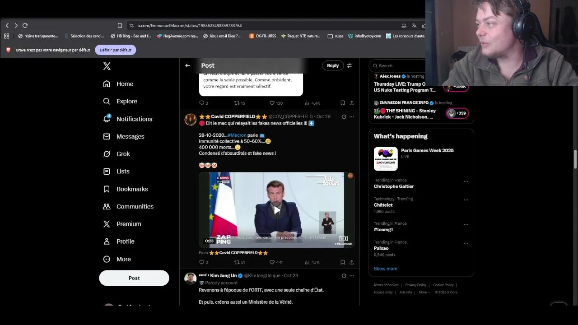Open the browser apps grid icon
Screen dimensions: 578x325
(x=6, y=36)
